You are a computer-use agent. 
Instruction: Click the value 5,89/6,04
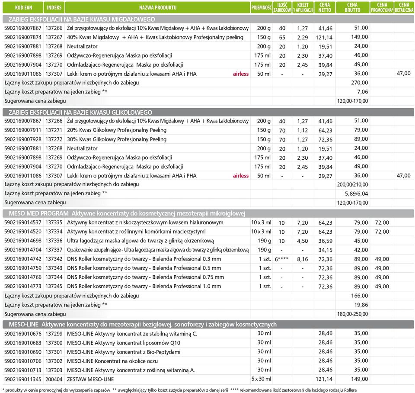click(357, 194)
